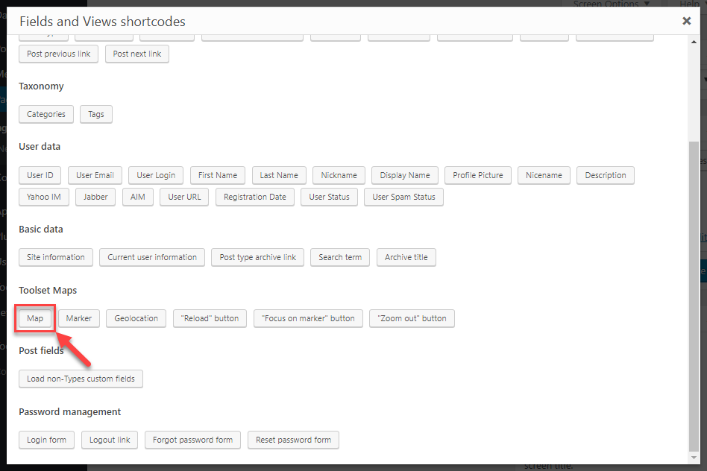Close the Fields and Views shortcodes dialog
Screen dimensions: 707x471
click(x=686, y=21)
